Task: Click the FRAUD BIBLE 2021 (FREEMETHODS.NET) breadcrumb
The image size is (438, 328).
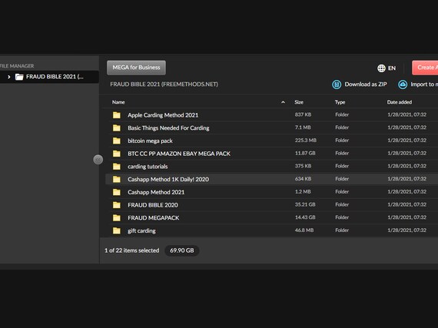Action: tap(164, 84)
